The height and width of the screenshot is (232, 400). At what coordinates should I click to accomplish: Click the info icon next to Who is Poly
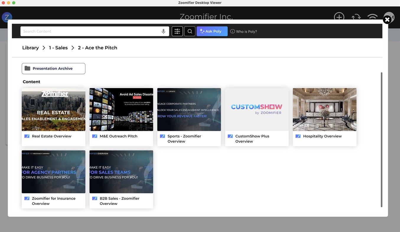point(233,31)
